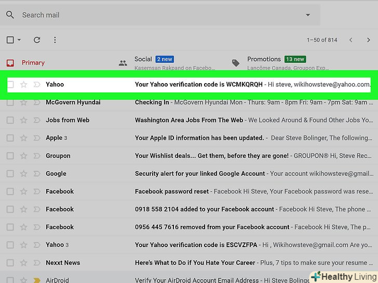Refresh the inbox mail list
Image resolution: width=378 pixels, height=283 pixels.
(x=37, y=40)
